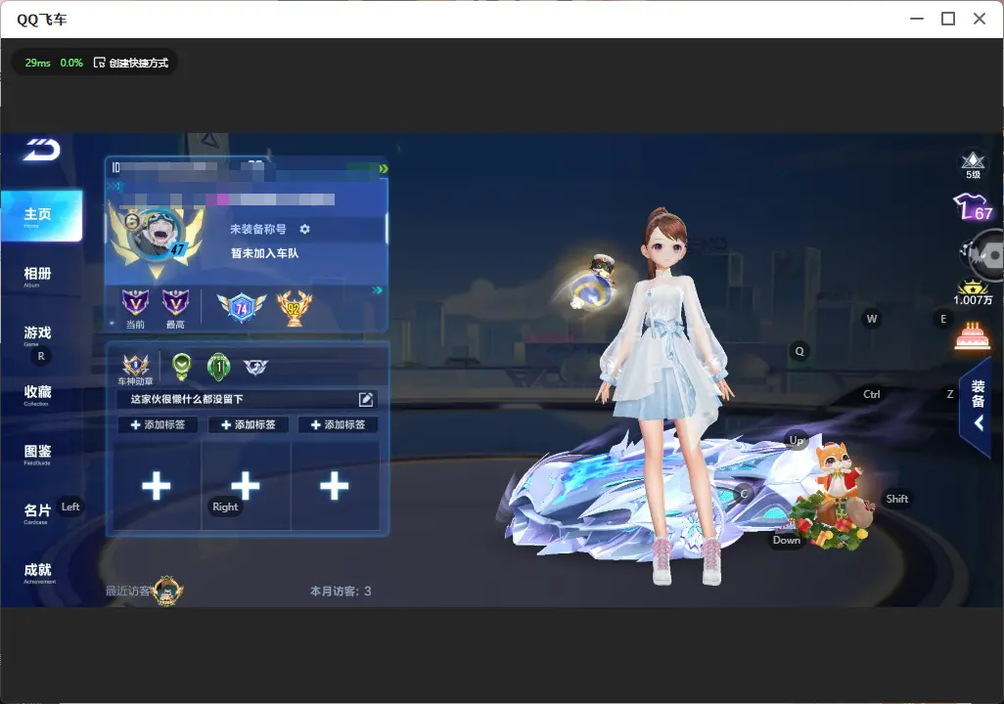Open the 主页 home tab

point(42,216)
